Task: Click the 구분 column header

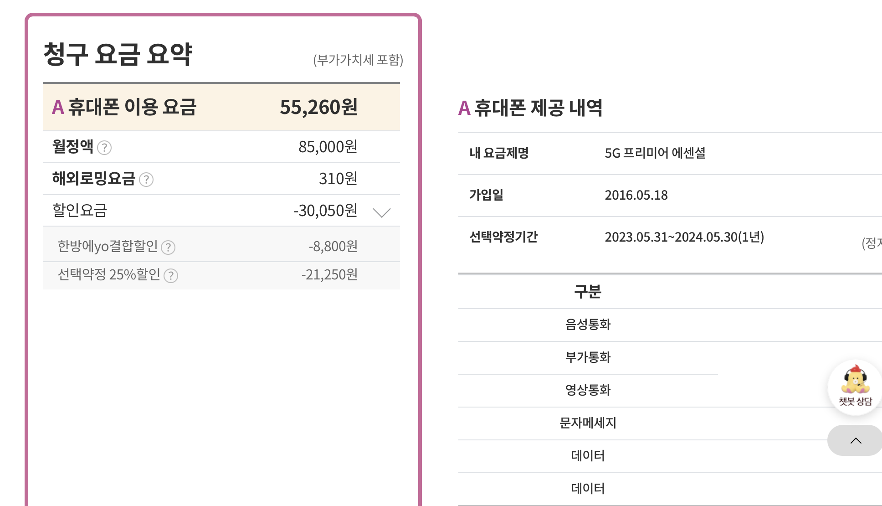Action: (588, 292)
